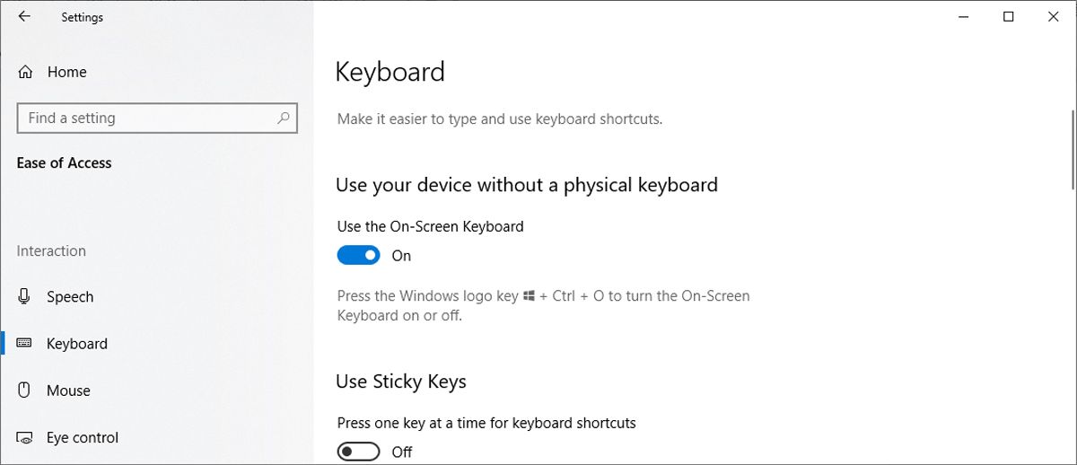Go to the Home settings page
Screen dimensions: 1077x465
point(66,72)
